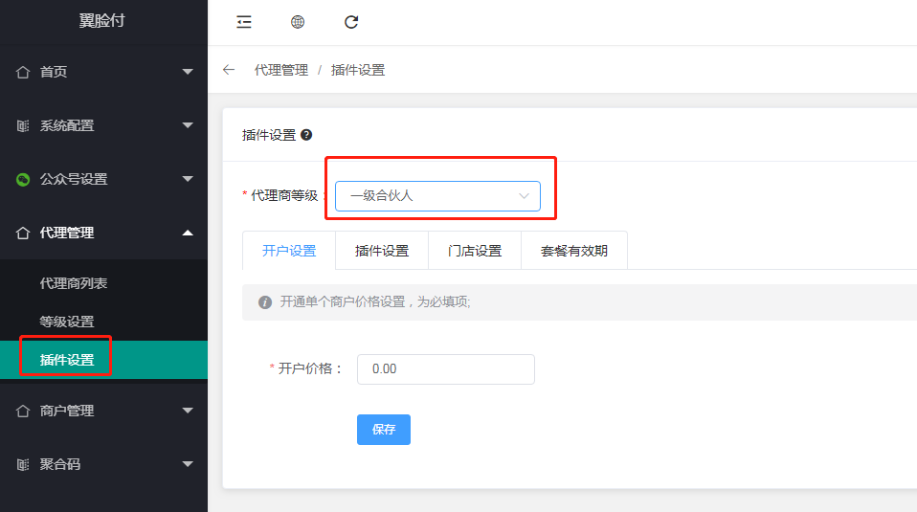Open 等级设置 in the sidebar

click(x=67, y=322)
